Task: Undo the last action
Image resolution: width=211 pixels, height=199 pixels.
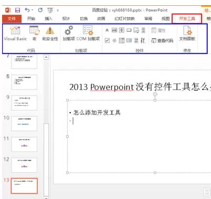Action: click(x=27, y=10)
